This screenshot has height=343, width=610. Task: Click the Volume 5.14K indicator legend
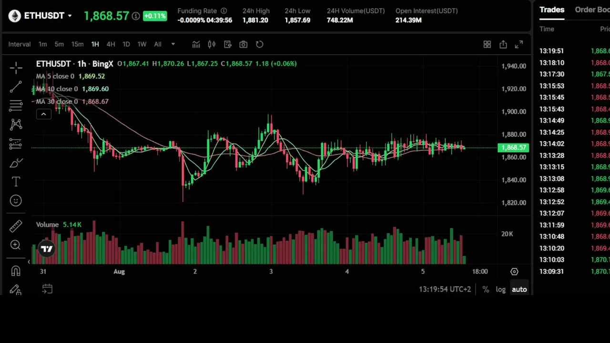coord(59,224)
